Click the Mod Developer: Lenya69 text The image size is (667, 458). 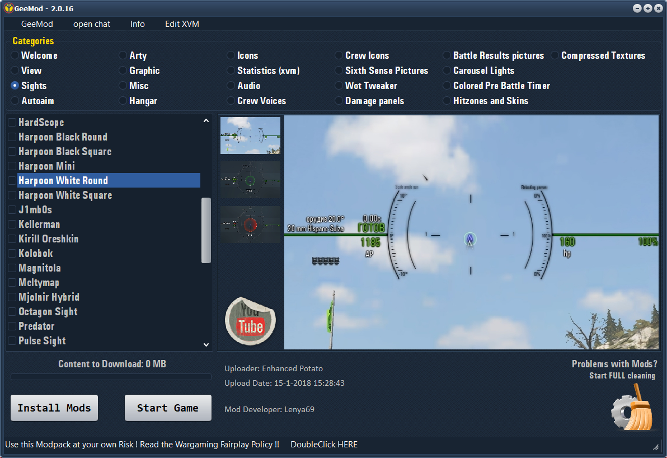269,409
